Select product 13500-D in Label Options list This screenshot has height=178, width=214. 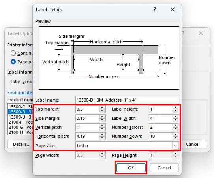(x=20, y=112)
